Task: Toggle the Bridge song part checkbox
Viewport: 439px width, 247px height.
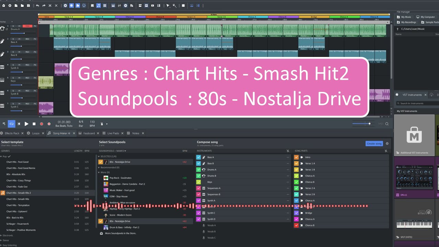Action: [296, 213]
